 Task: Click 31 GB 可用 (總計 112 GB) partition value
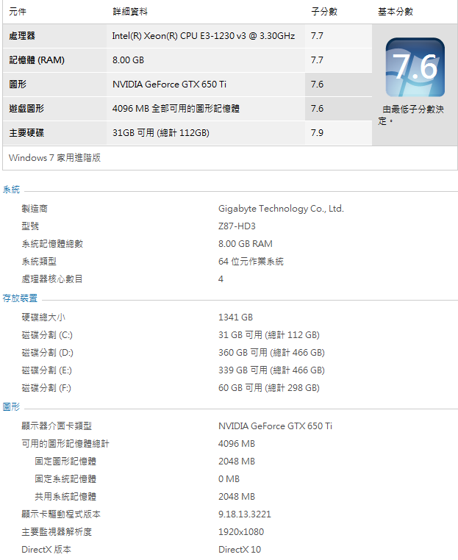[x=269, y=335]
